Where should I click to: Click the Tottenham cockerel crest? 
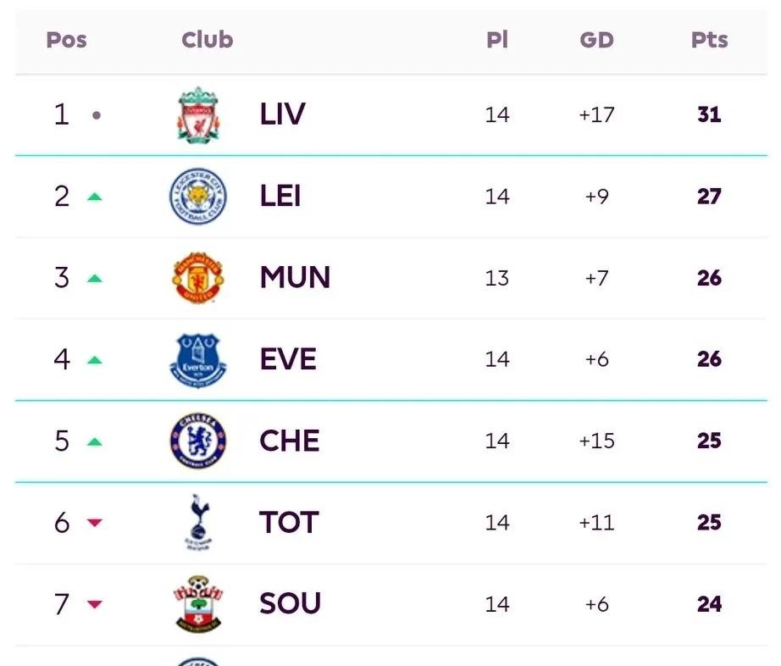198,522
